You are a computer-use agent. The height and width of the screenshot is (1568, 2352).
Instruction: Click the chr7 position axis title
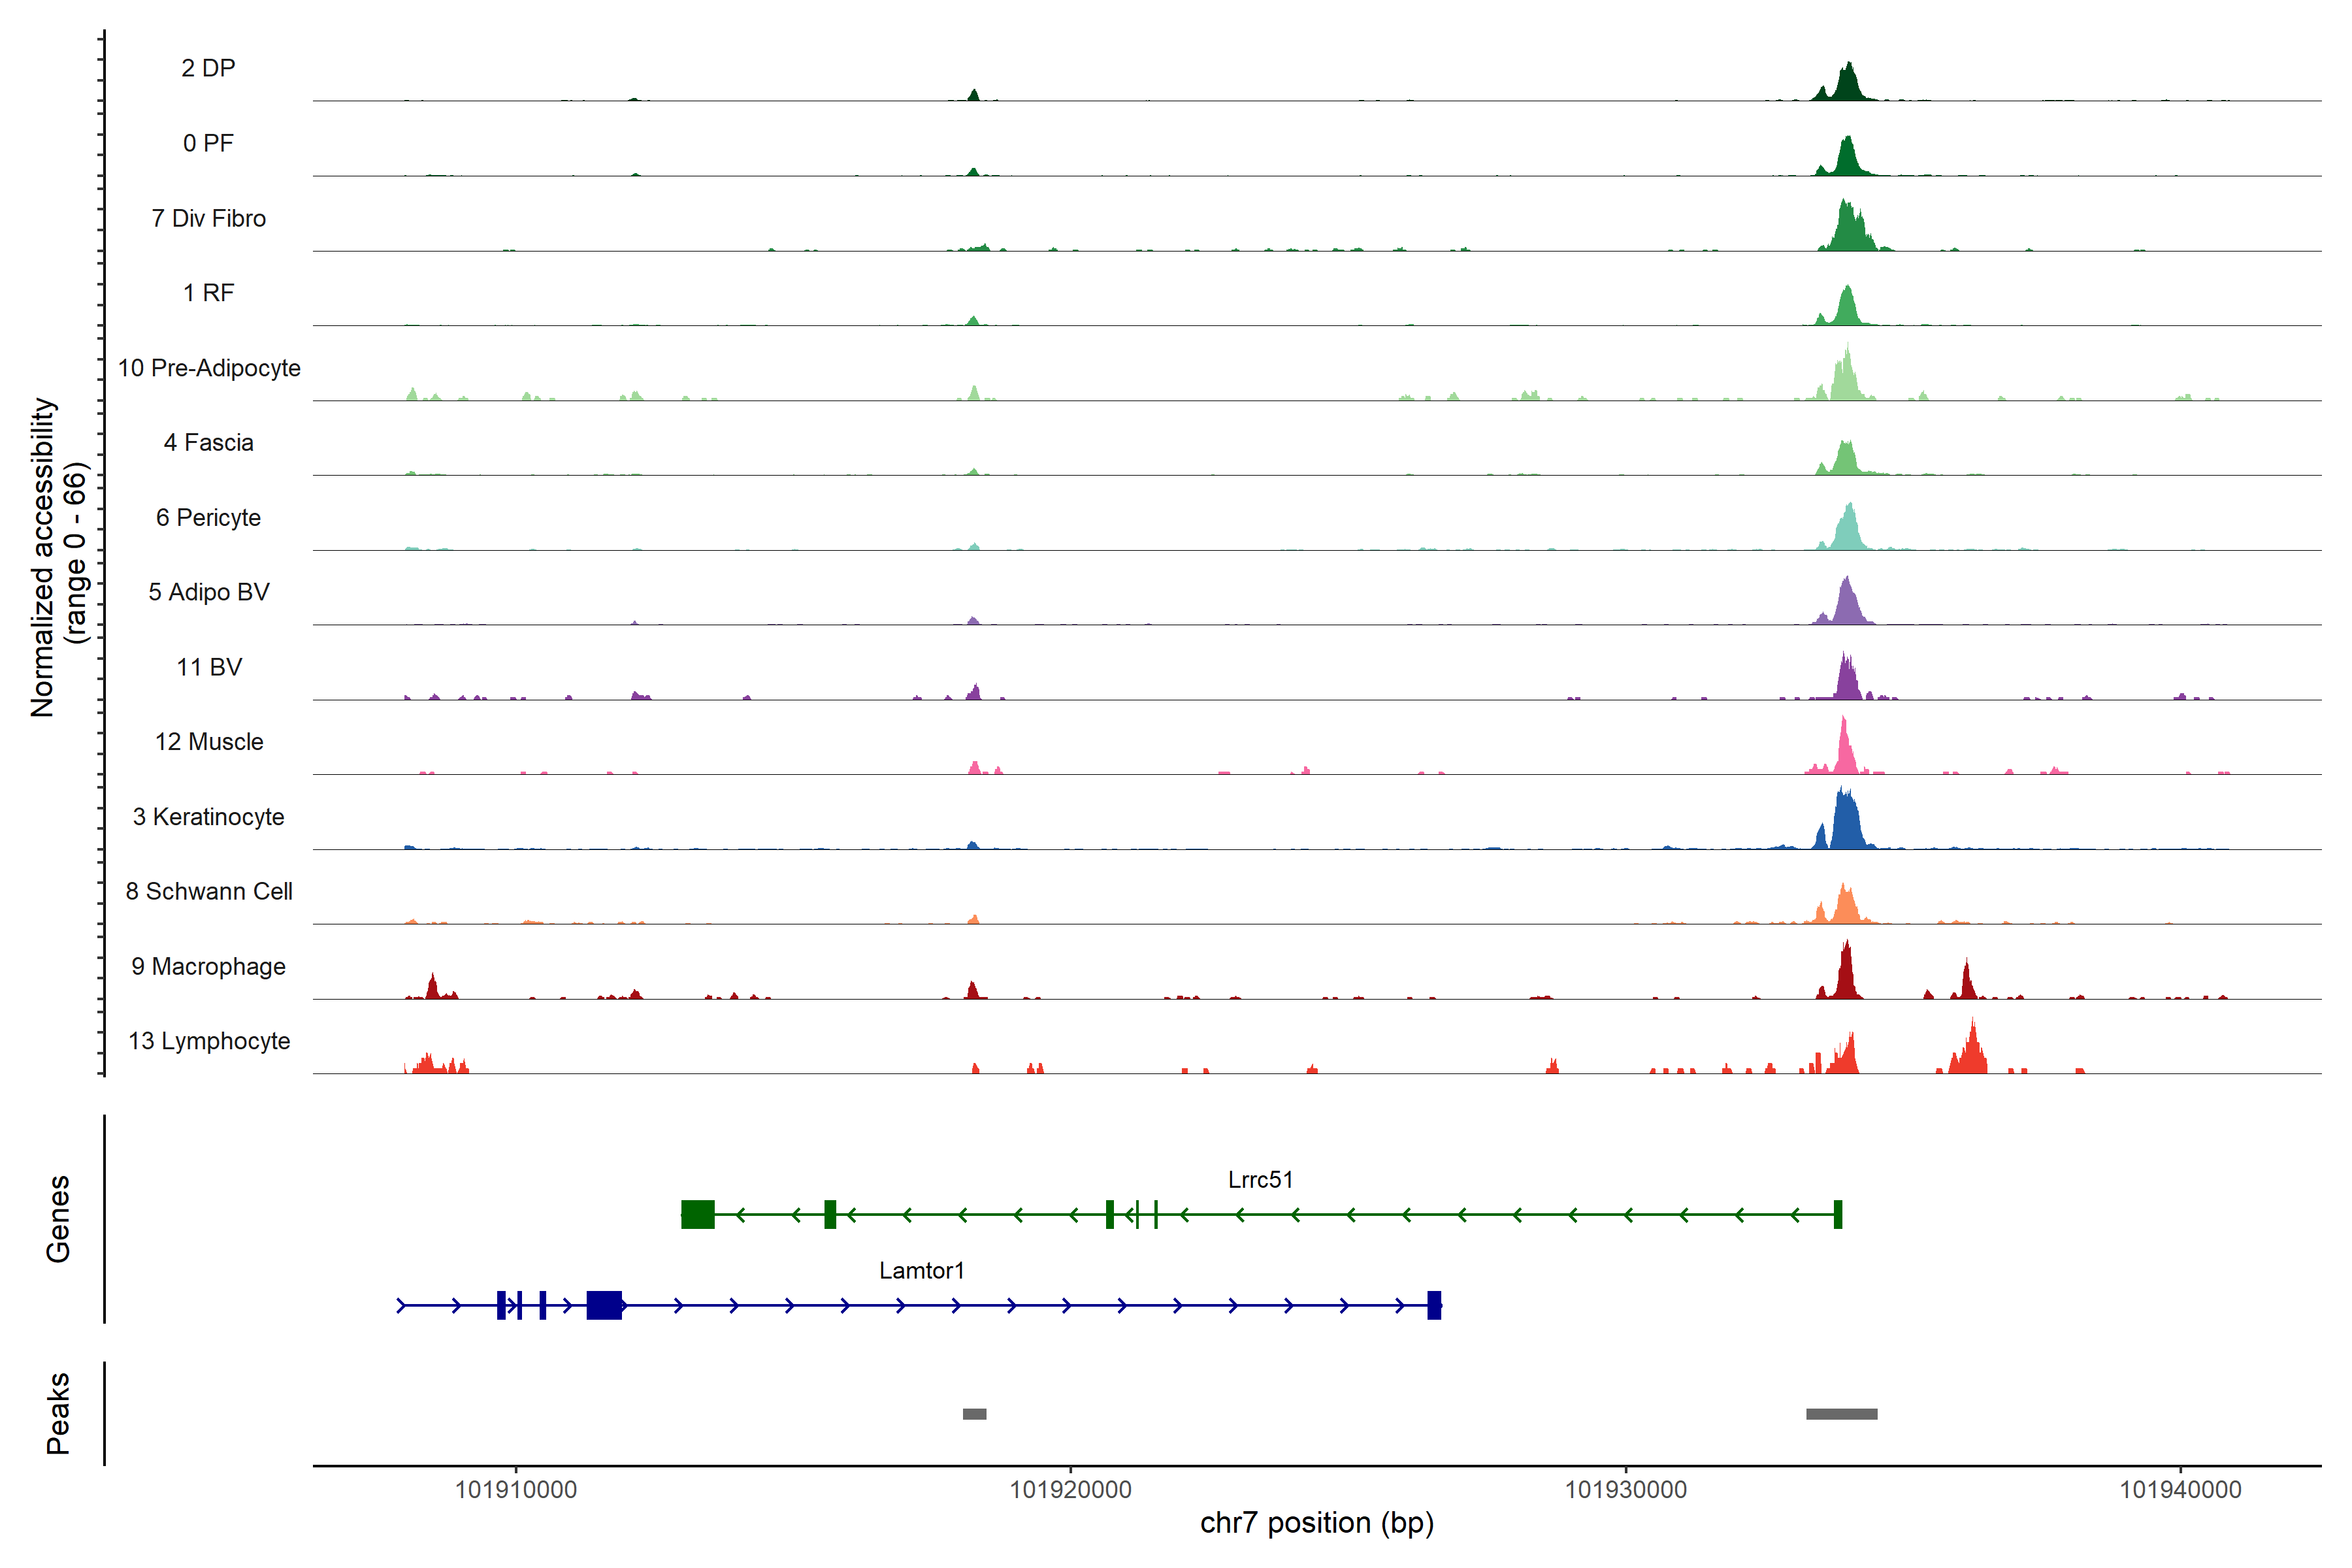click(x=1316, y=1523)
